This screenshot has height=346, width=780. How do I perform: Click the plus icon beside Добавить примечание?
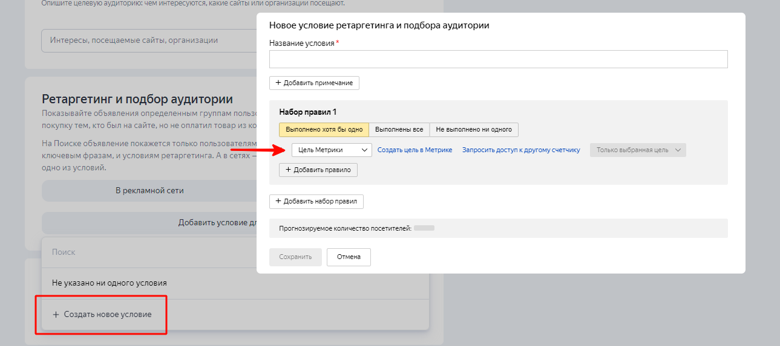[x=278, y=83]
